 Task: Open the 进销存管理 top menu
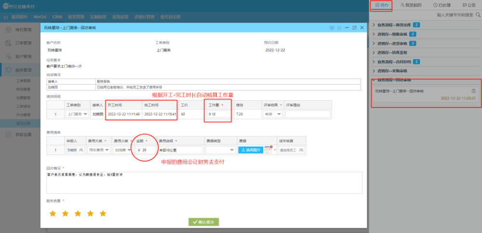pyautogui.click(x=145, y=17)
